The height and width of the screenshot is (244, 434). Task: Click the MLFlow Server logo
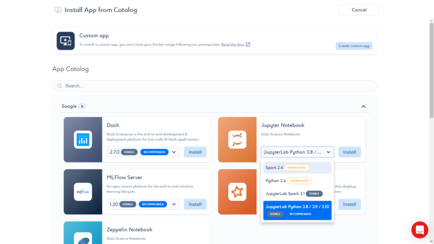pyautogui.click(x=83, y=191)
